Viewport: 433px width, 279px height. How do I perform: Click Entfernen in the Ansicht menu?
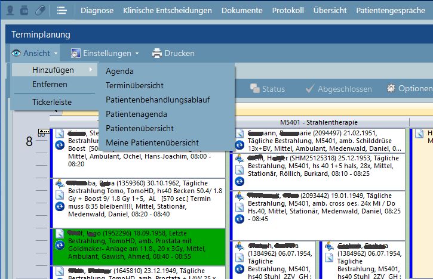[x=50, y=85]
